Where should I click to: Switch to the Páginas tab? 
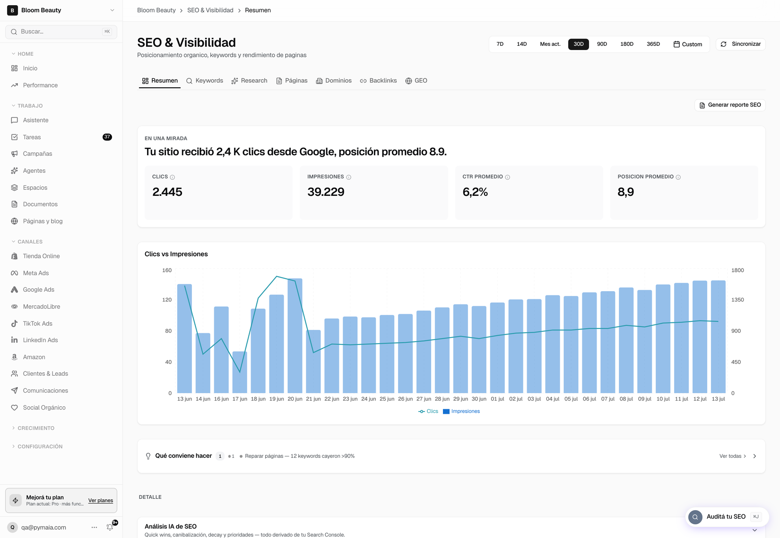pyautogui.click(x=292, y=81)
